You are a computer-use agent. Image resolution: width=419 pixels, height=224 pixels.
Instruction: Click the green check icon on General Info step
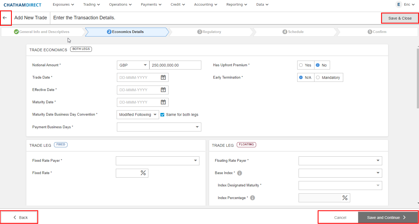(x=16, y=32)
